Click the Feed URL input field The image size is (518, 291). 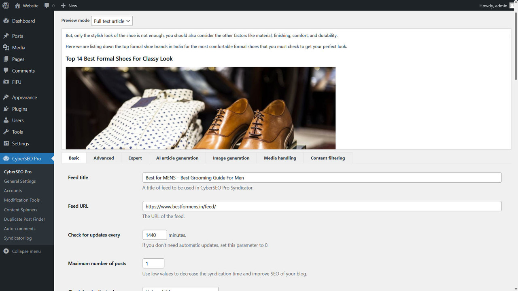(322, 206)
